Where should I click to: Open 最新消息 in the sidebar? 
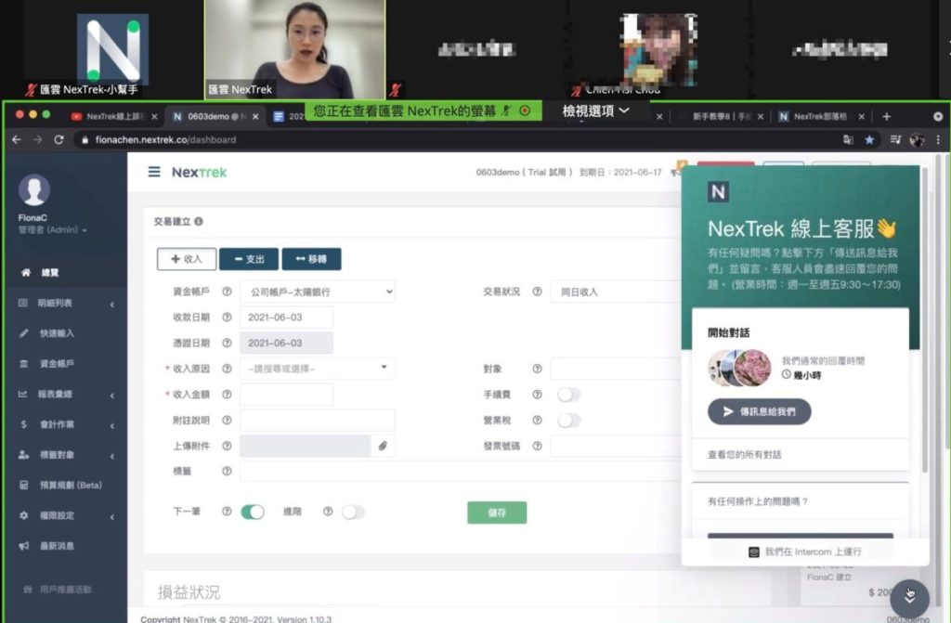[x=66, y=546]
